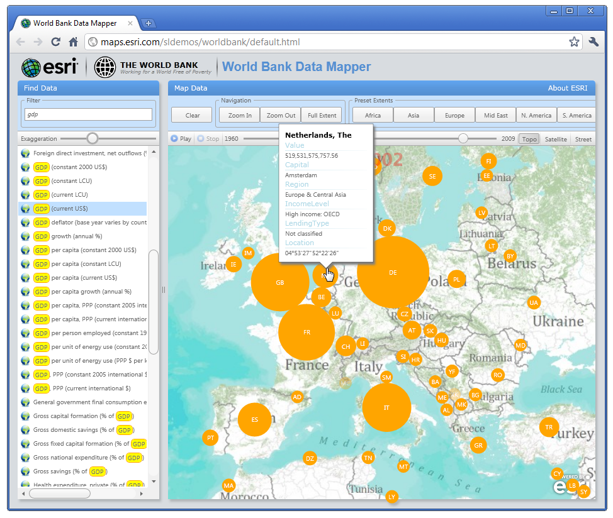
Task: Switch basemap to Street
Action: pyautogui.click(x=583, y=139)
